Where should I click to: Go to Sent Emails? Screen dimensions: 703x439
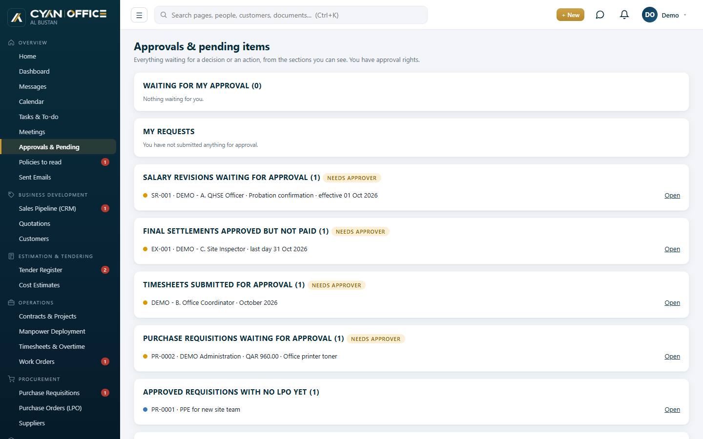tap(58, 177)
